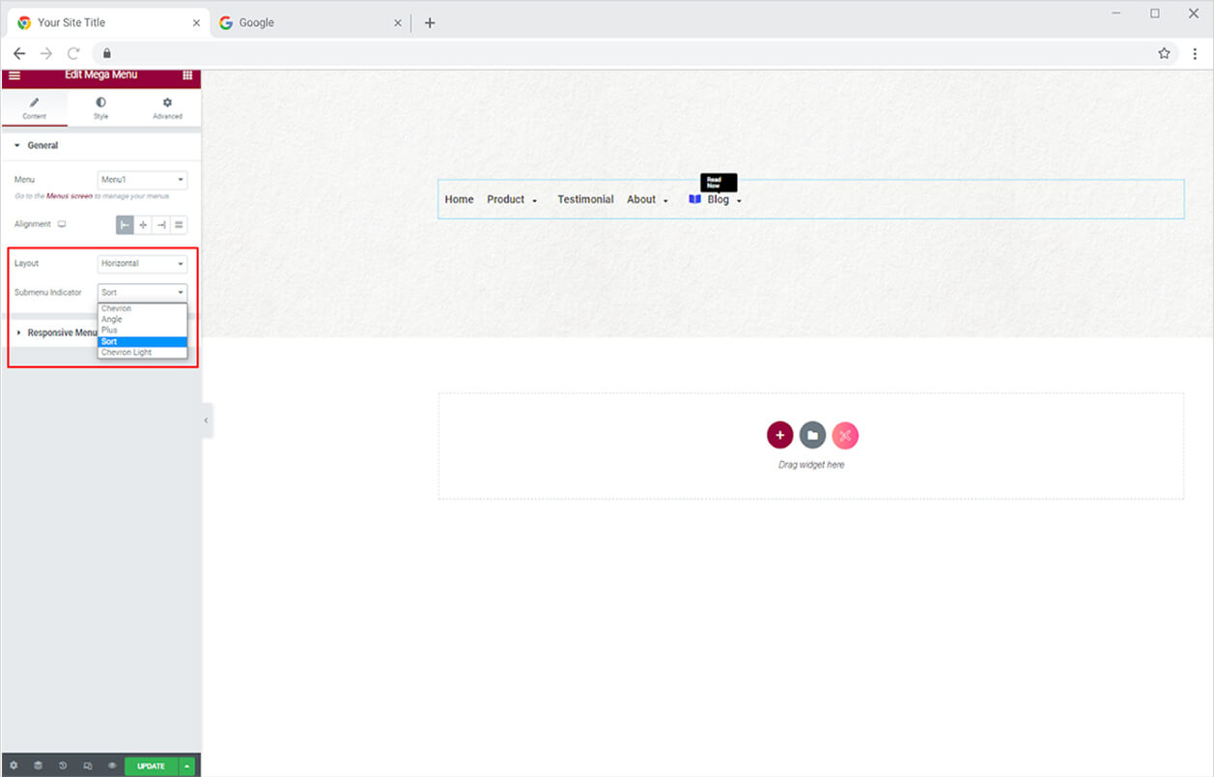1214x777 pixels.
Task: Open the Layout Horizontal dropdown
Action: tap(142, 263)
